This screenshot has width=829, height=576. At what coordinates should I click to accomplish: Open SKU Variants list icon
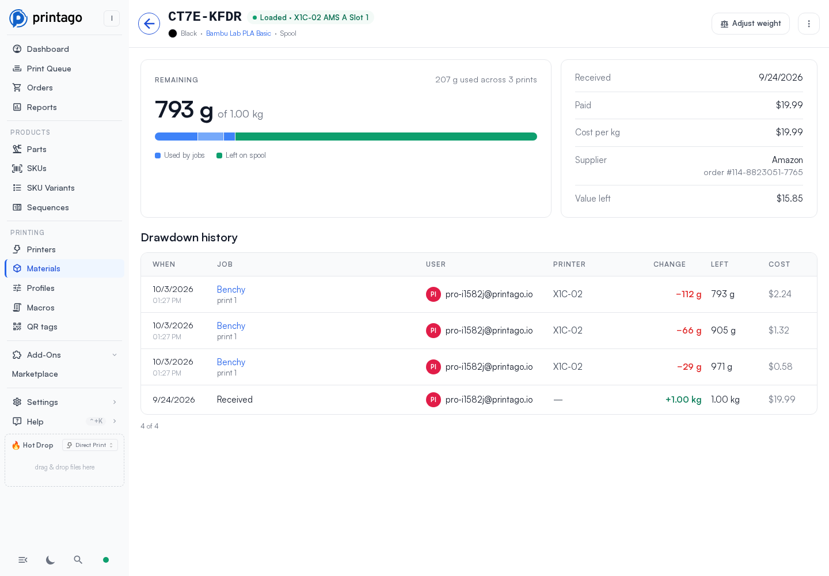[x=17, y=188]
